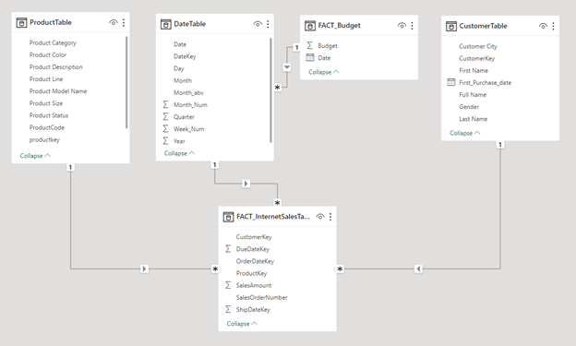Select the ProductCode field

click(x=47, y=127)
